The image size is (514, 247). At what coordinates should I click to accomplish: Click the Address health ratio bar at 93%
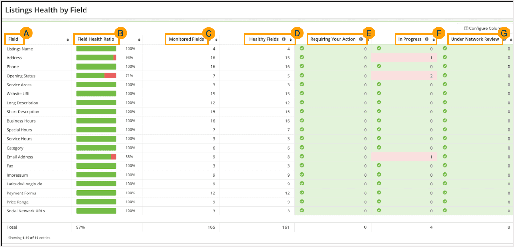[96, 58]
